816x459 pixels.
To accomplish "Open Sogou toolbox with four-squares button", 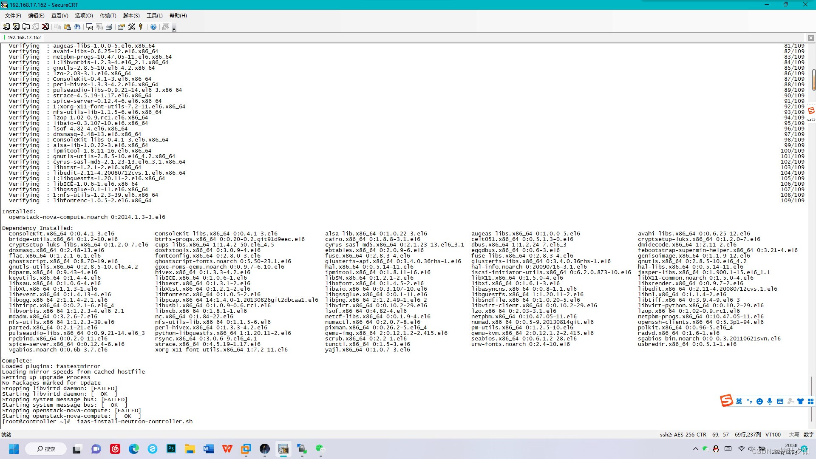I will click(810, 401).
